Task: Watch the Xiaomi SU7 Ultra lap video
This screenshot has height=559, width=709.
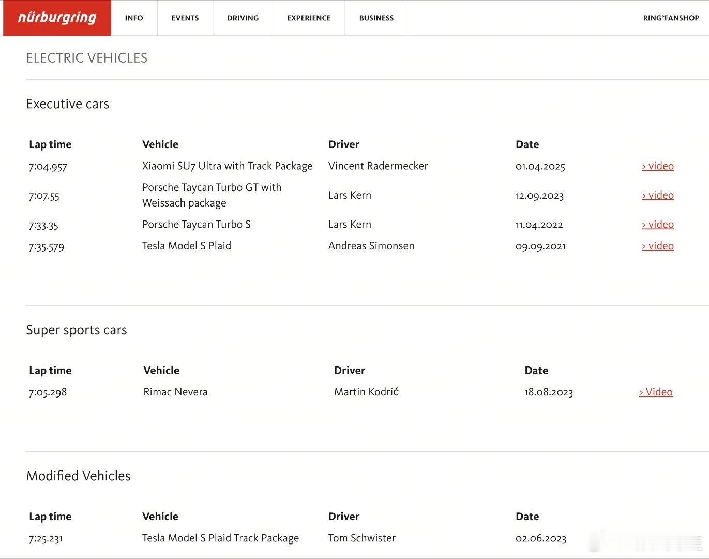Action: (658, 166)
